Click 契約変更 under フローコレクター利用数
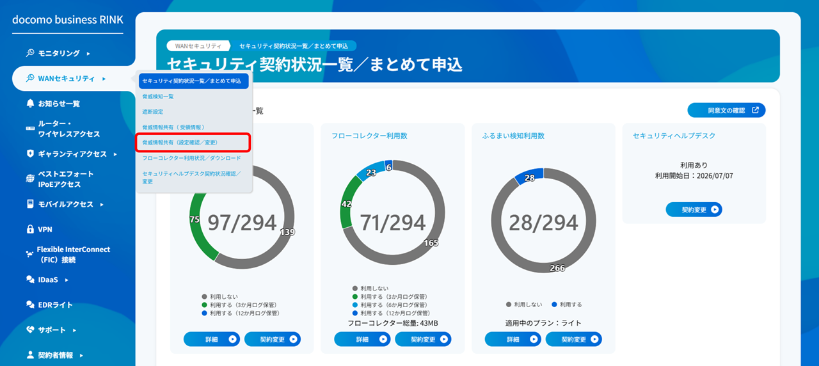819x366 pixels. (423, 339)
